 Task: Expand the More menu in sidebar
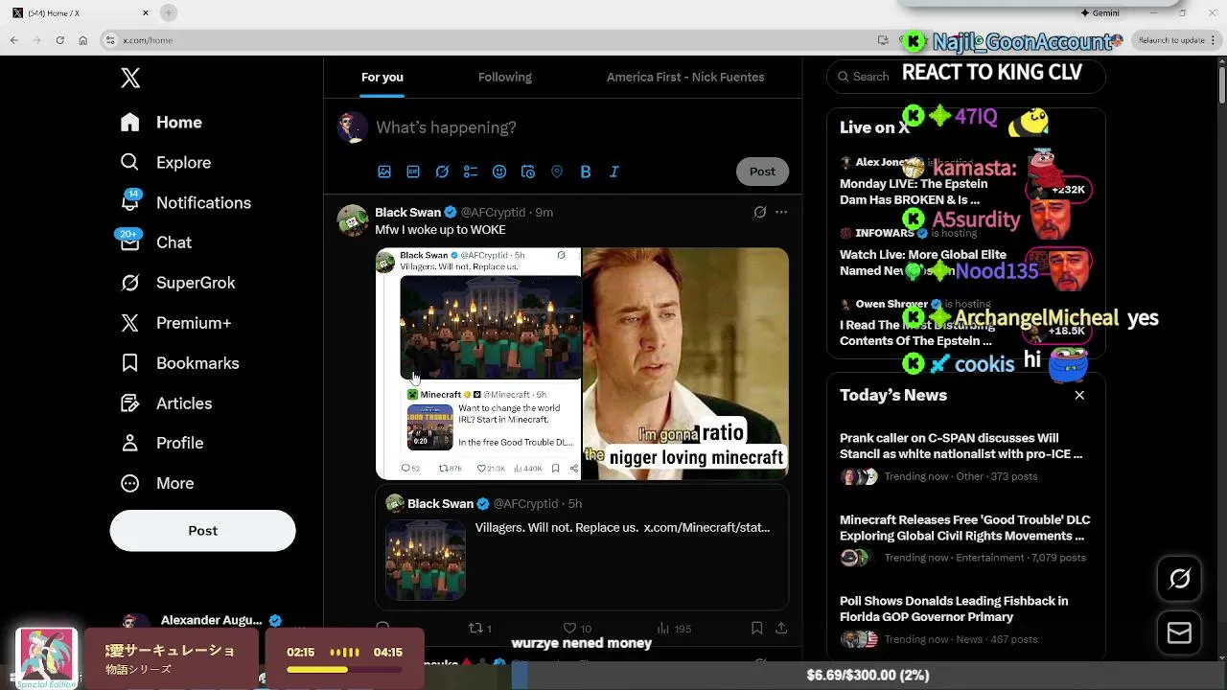point(157,484)
